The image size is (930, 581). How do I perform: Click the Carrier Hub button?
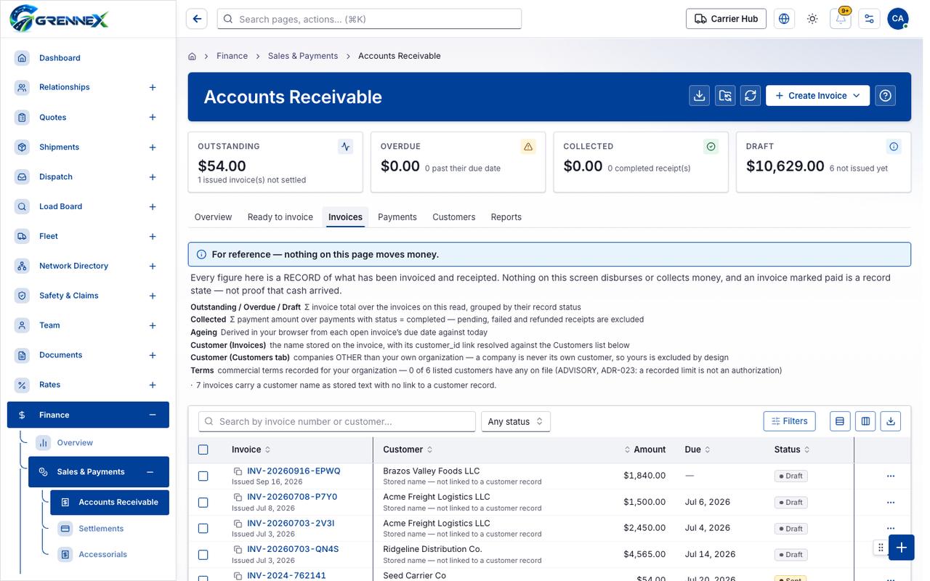(x=726, y=19)
